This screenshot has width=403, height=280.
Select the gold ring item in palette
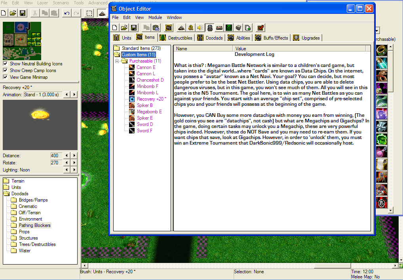[382, 50]
